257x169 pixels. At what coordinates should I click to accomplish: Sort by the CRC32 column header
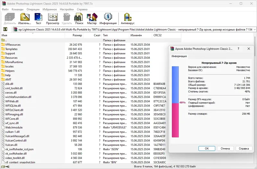pyautogui.click(x=167, y=35)
